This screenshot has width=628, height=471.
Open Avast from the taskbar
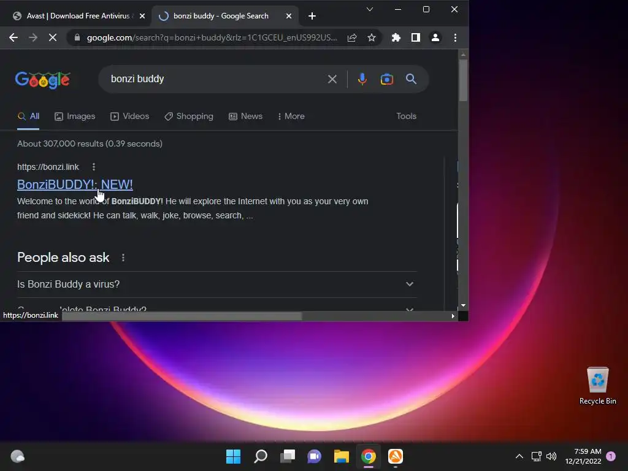point(396,456)
